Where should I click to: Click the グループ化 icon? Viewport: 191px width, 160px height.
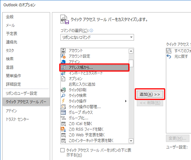click(x=63, y=118)
